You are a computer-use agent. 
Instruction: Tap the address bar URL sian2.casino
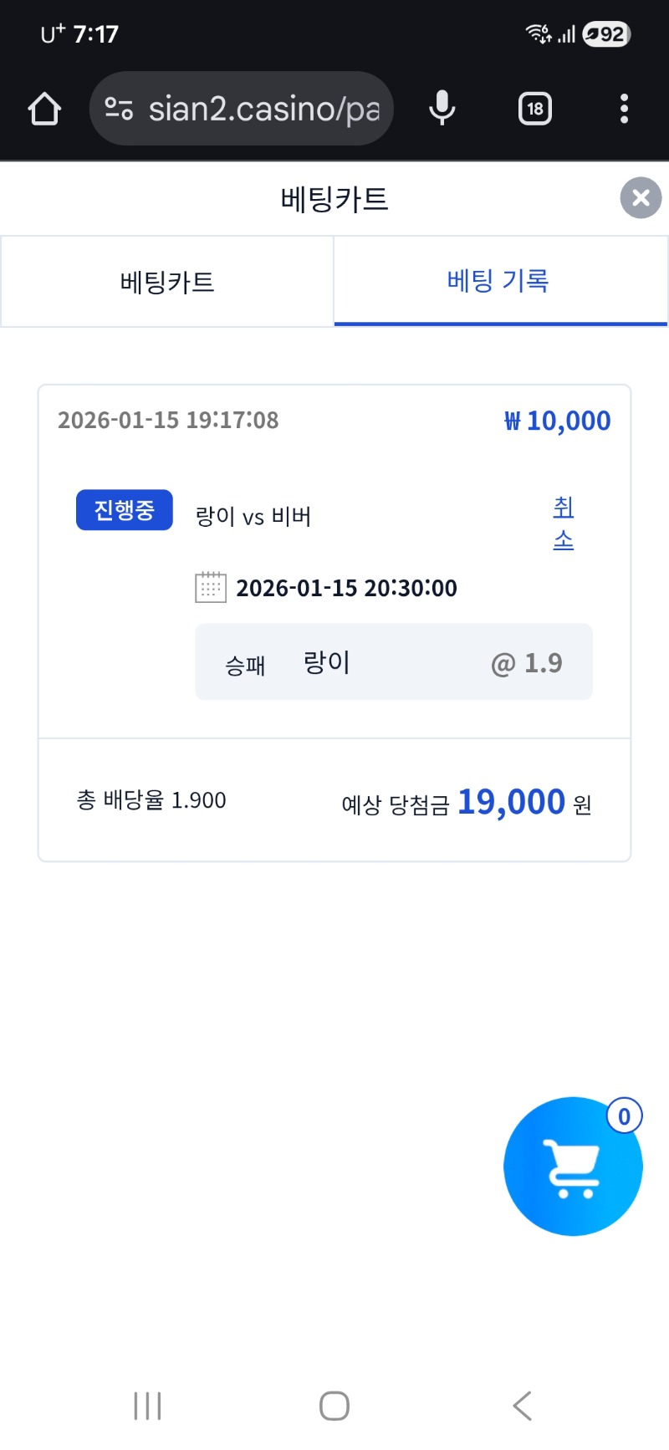point(263,109)
